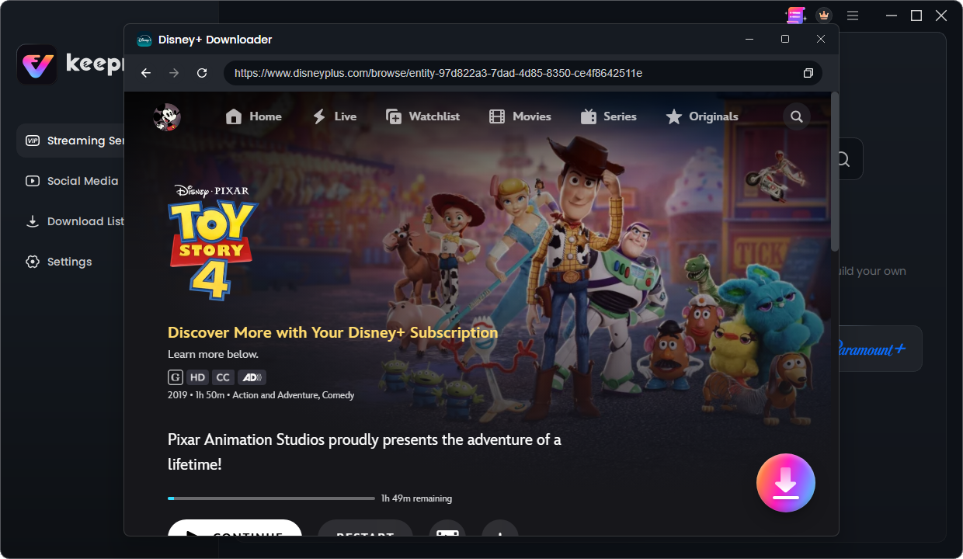
Task: Open the Watchlist tab
Action: point(423,116)
